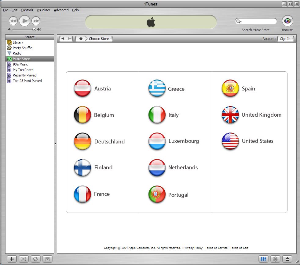Click the Greece flag icon
This screenshot has height=265, width=300.
pos(157,88)
